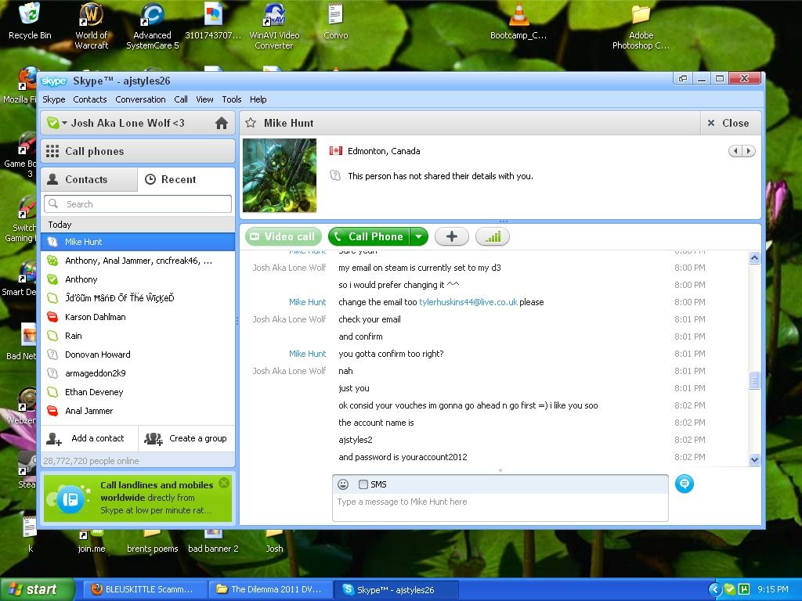Screen dimensions: 802x601
Task: Expand hidden system tray icons arrow
Action: point(714,589)
